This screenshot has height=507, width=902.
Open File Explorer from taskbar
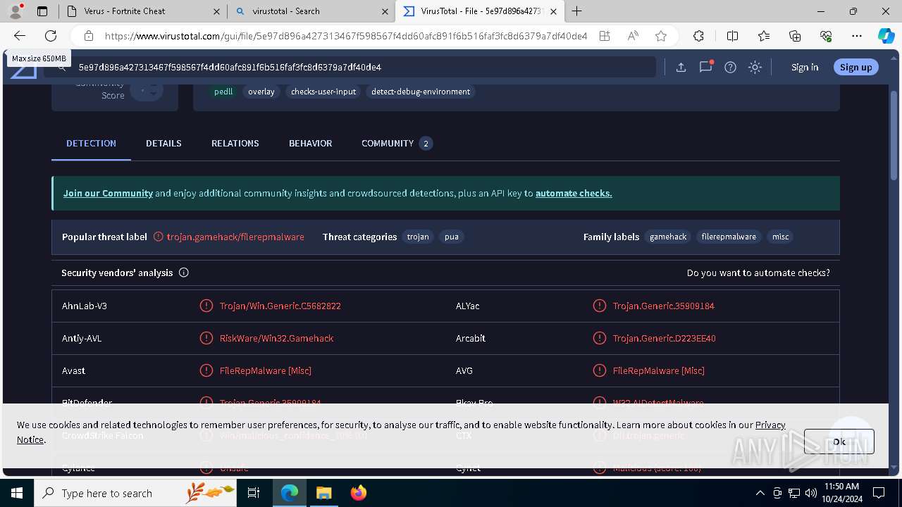point(323,493)
